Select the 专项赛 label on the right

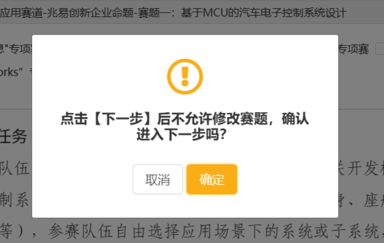(354, 49)
